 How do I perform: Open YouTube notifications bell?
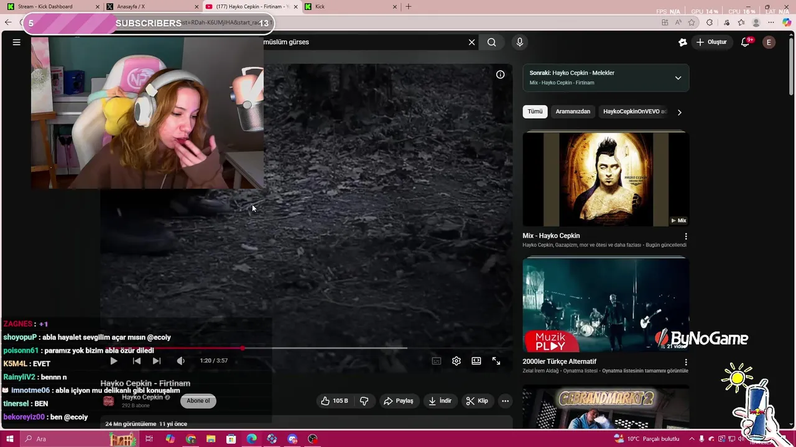746,42
